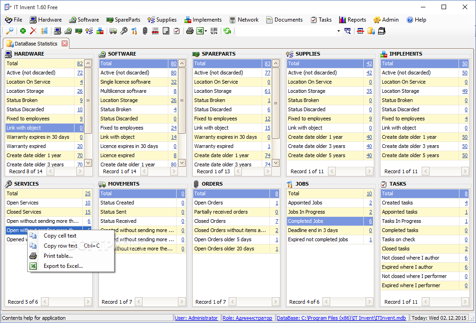Open Software list via toolbar disc icon
The image size is (476, 323).
pos(68,31)
